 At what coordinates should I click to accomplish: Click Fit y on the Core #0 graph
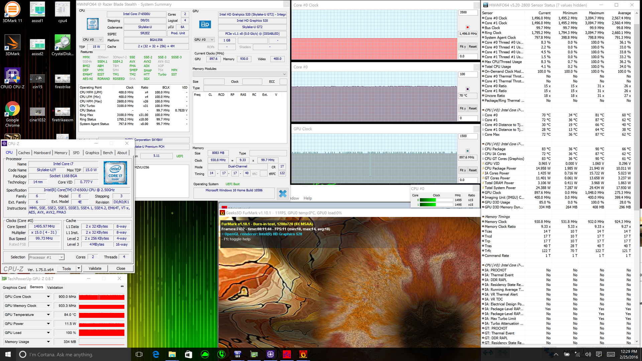click(x=462, y=108)
